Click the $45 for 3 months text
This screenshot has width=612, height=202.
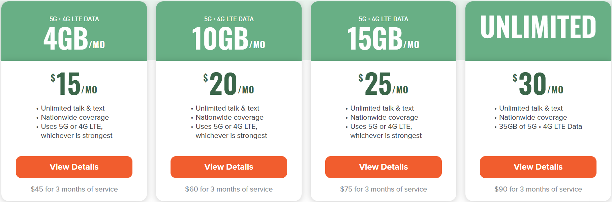[74, 189]
